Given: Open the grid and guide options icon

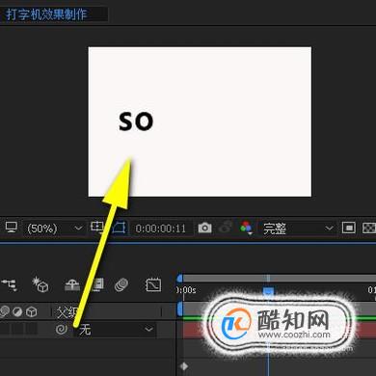Looking at the screenshot, I should tap(96, 228).
